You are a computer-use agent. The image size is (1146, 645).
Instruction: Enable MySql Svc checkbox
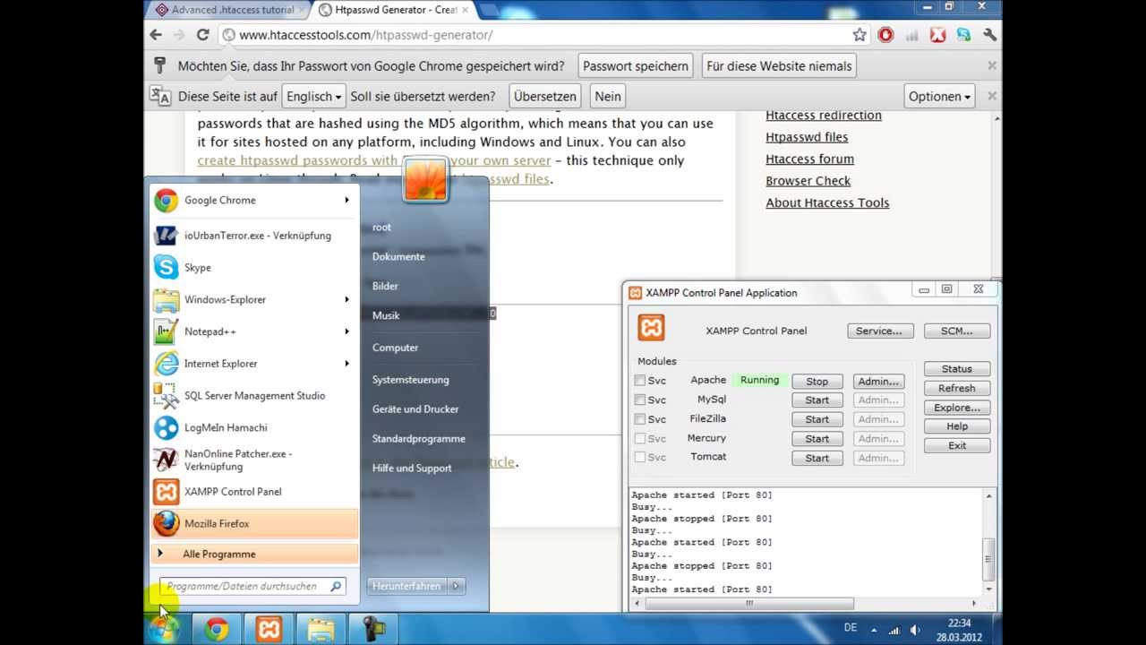[639, 400]
